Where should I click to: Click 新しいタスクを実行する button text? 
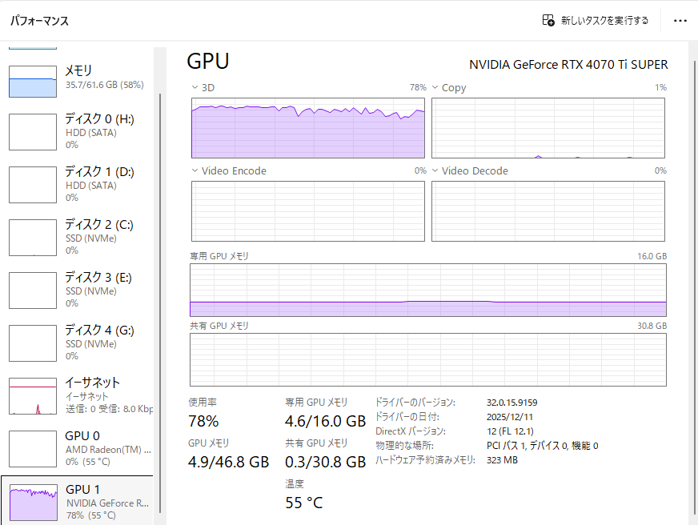tap(604, 21)
